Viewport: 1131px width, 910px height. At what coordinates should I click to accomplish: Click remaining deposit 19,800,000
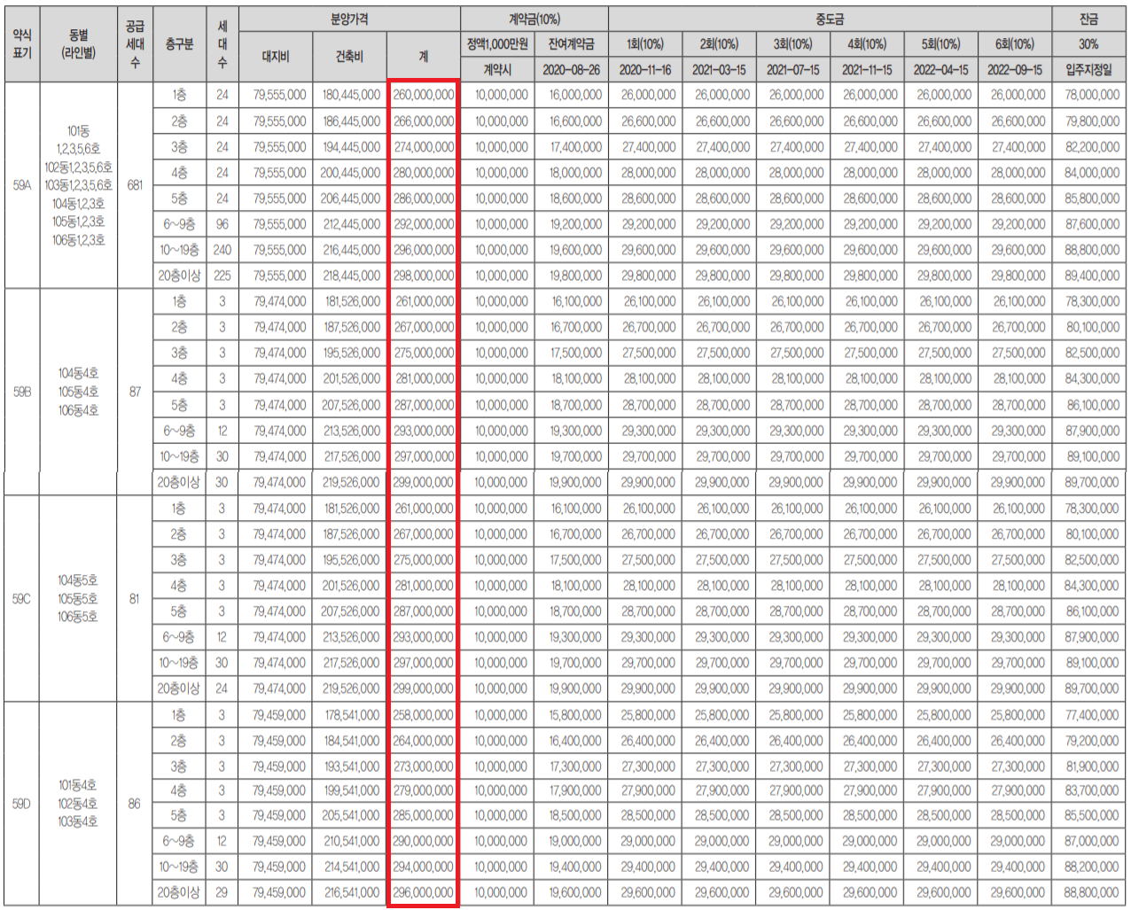pyautogui.click(x=575, y=276)
